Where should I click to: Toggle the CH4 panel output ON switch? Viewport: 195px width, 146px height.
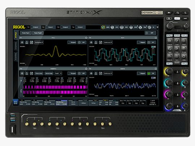pyautogui.click(x=151, y=74)
